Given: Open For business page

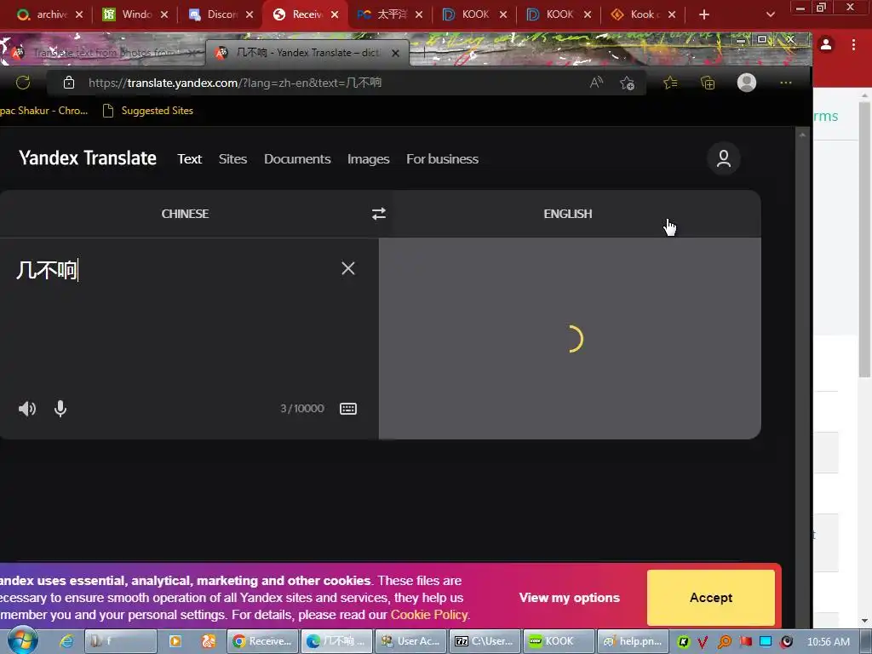Looking at the screenshot, I should coord(442,159).
